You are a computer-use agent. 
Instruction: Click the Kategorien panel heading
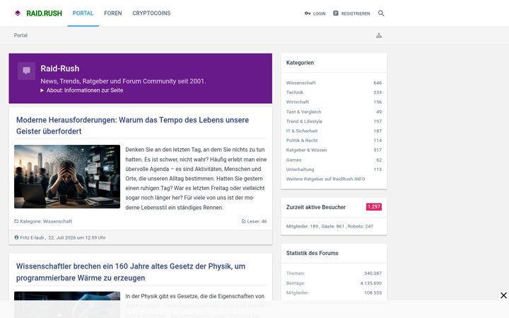[x=300, y=63]
